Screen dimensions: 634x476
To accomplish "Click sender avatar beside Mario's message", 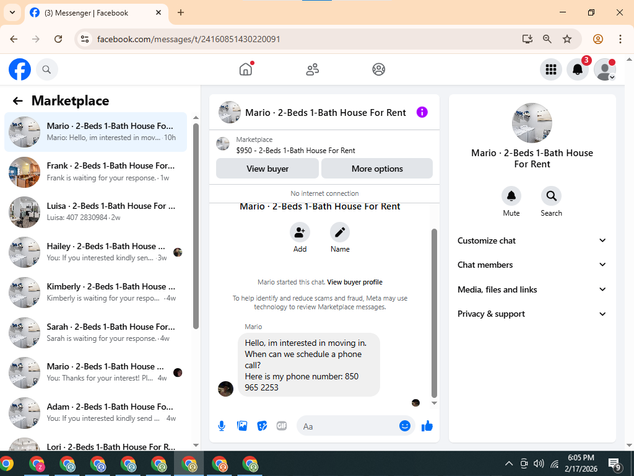I will [225, 389].
